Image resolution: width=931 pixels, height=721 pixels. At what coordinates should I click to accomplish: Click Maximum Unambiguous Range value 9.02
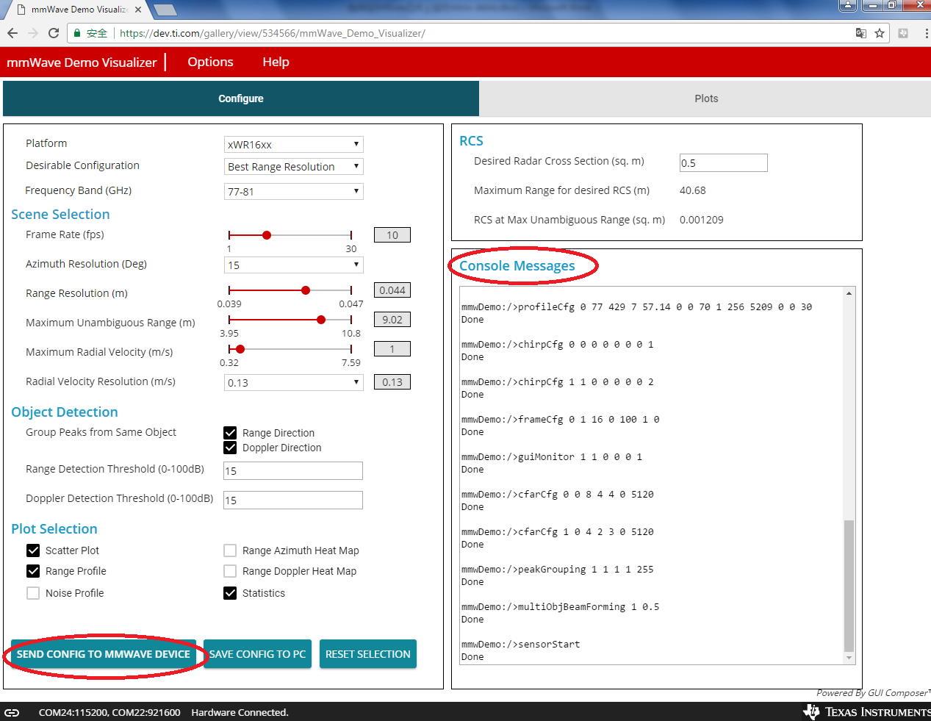pyautogui.click(x=392, y=320)
